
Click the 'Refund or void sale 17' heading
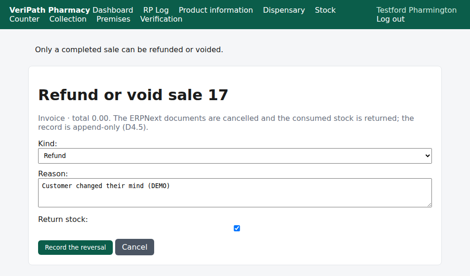click(x=133, y=95)
